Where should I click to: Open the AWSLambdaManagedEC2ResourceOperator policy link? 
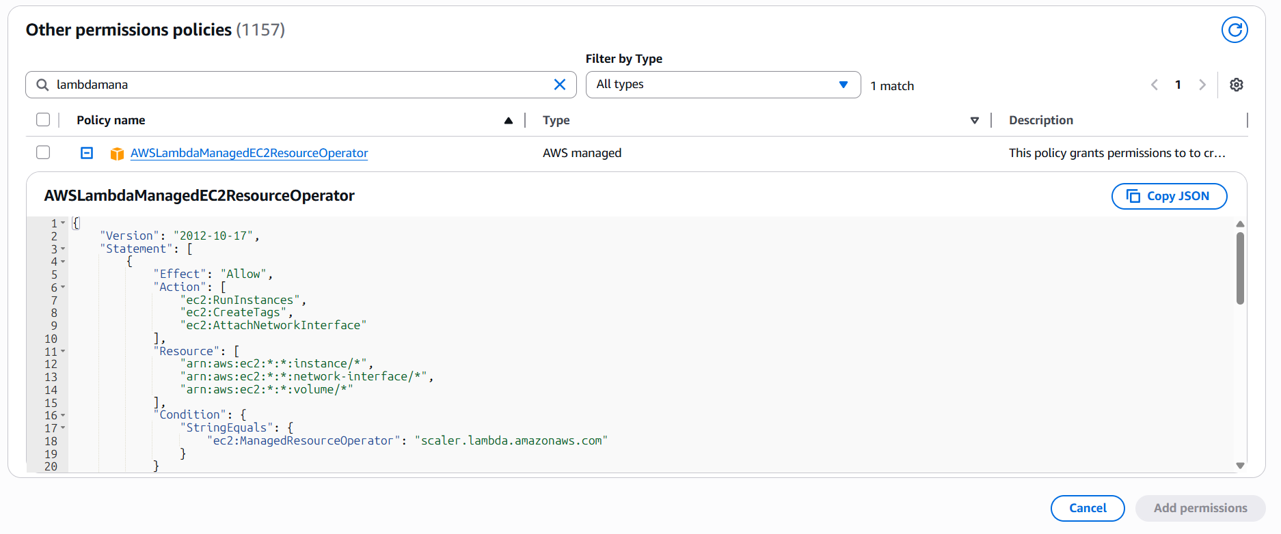(249, 153)
